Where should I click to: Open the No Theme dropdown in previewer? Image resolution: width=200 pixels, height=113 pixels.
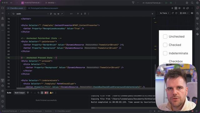pos(164,13)
